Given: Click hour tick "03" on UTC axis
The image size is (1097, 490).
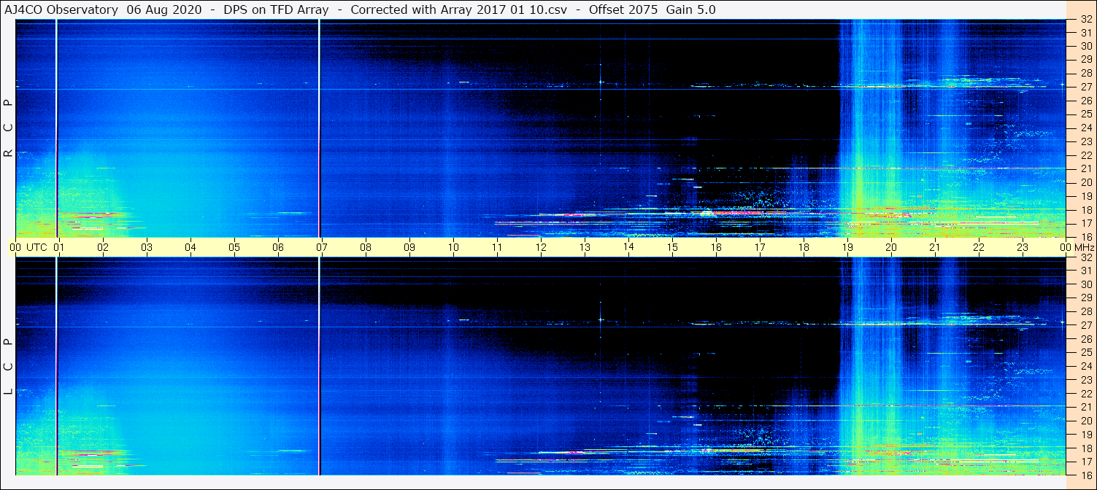Looking at the screenshot, I should (x=147, y=247).
